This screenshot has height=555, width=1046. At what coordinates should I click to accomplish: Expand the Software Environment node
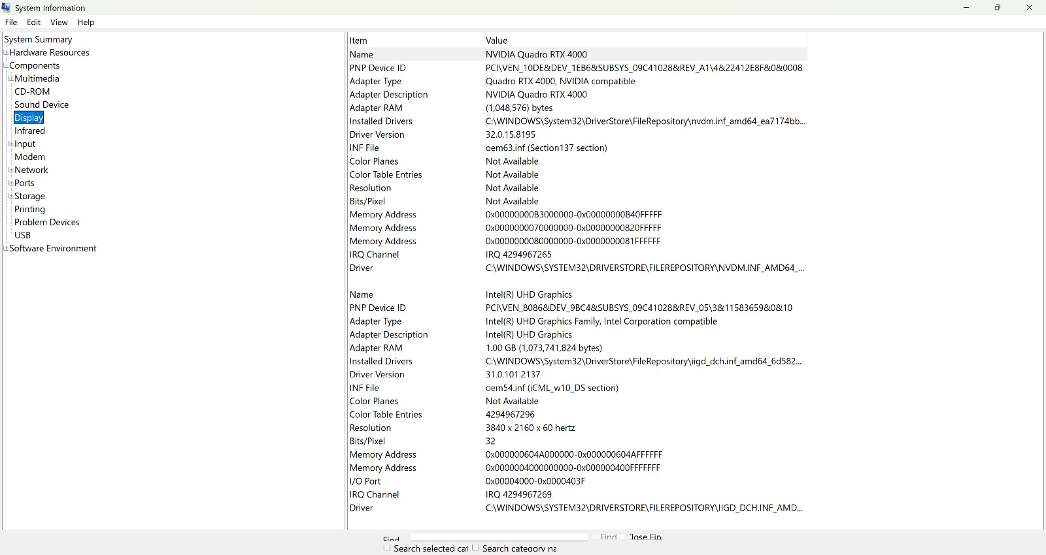click(x=6, y=249)
